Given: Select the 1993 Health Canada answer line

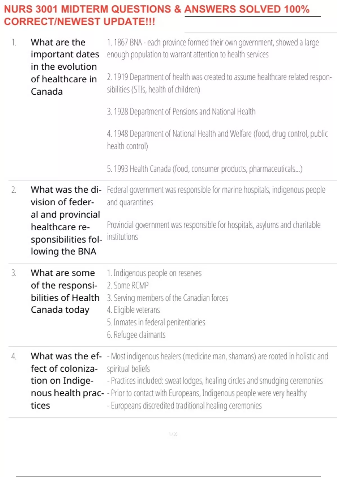Looking at the screenshot, I should tap(205, 169).
